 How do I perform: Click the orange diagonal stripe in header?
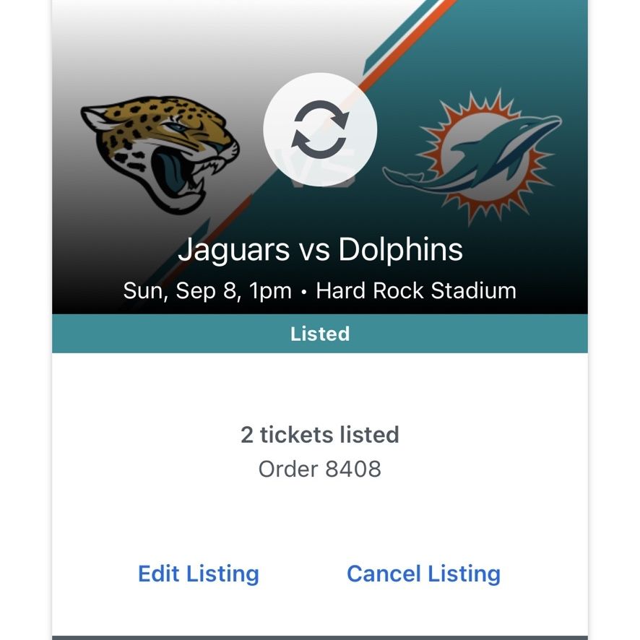[x=408, y=44]
